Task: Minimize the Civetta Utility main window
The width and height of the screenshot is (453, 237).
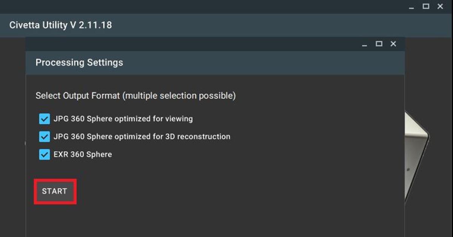Action: (x=411, y=7)
